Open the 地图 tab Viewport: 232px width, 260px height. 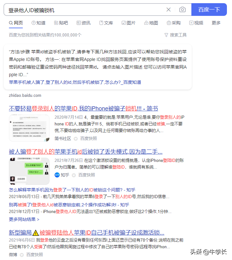151,23
